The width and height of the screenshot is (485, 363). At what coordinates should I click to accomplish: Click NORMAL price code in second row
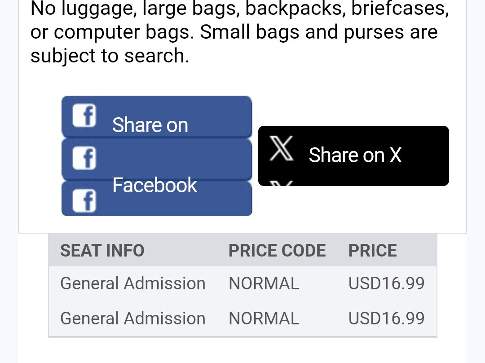pos(264,319)
